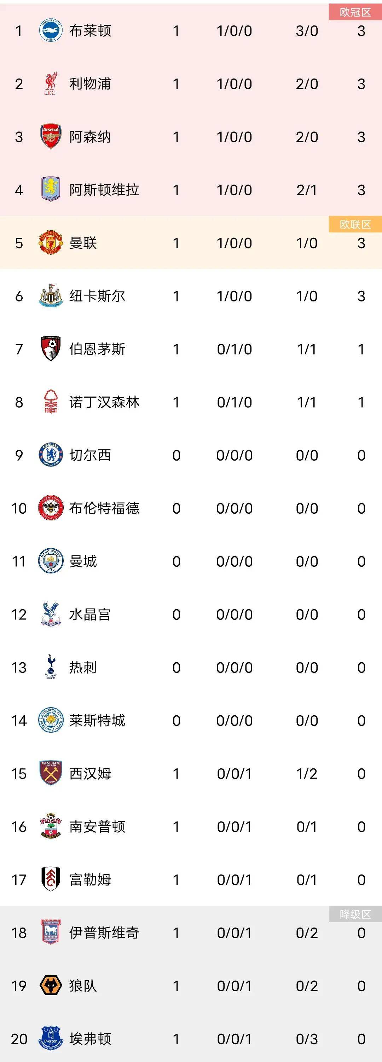Select the 莱斯特城 team name
This screenshot has height=1062, width=382.
[97, 721]
